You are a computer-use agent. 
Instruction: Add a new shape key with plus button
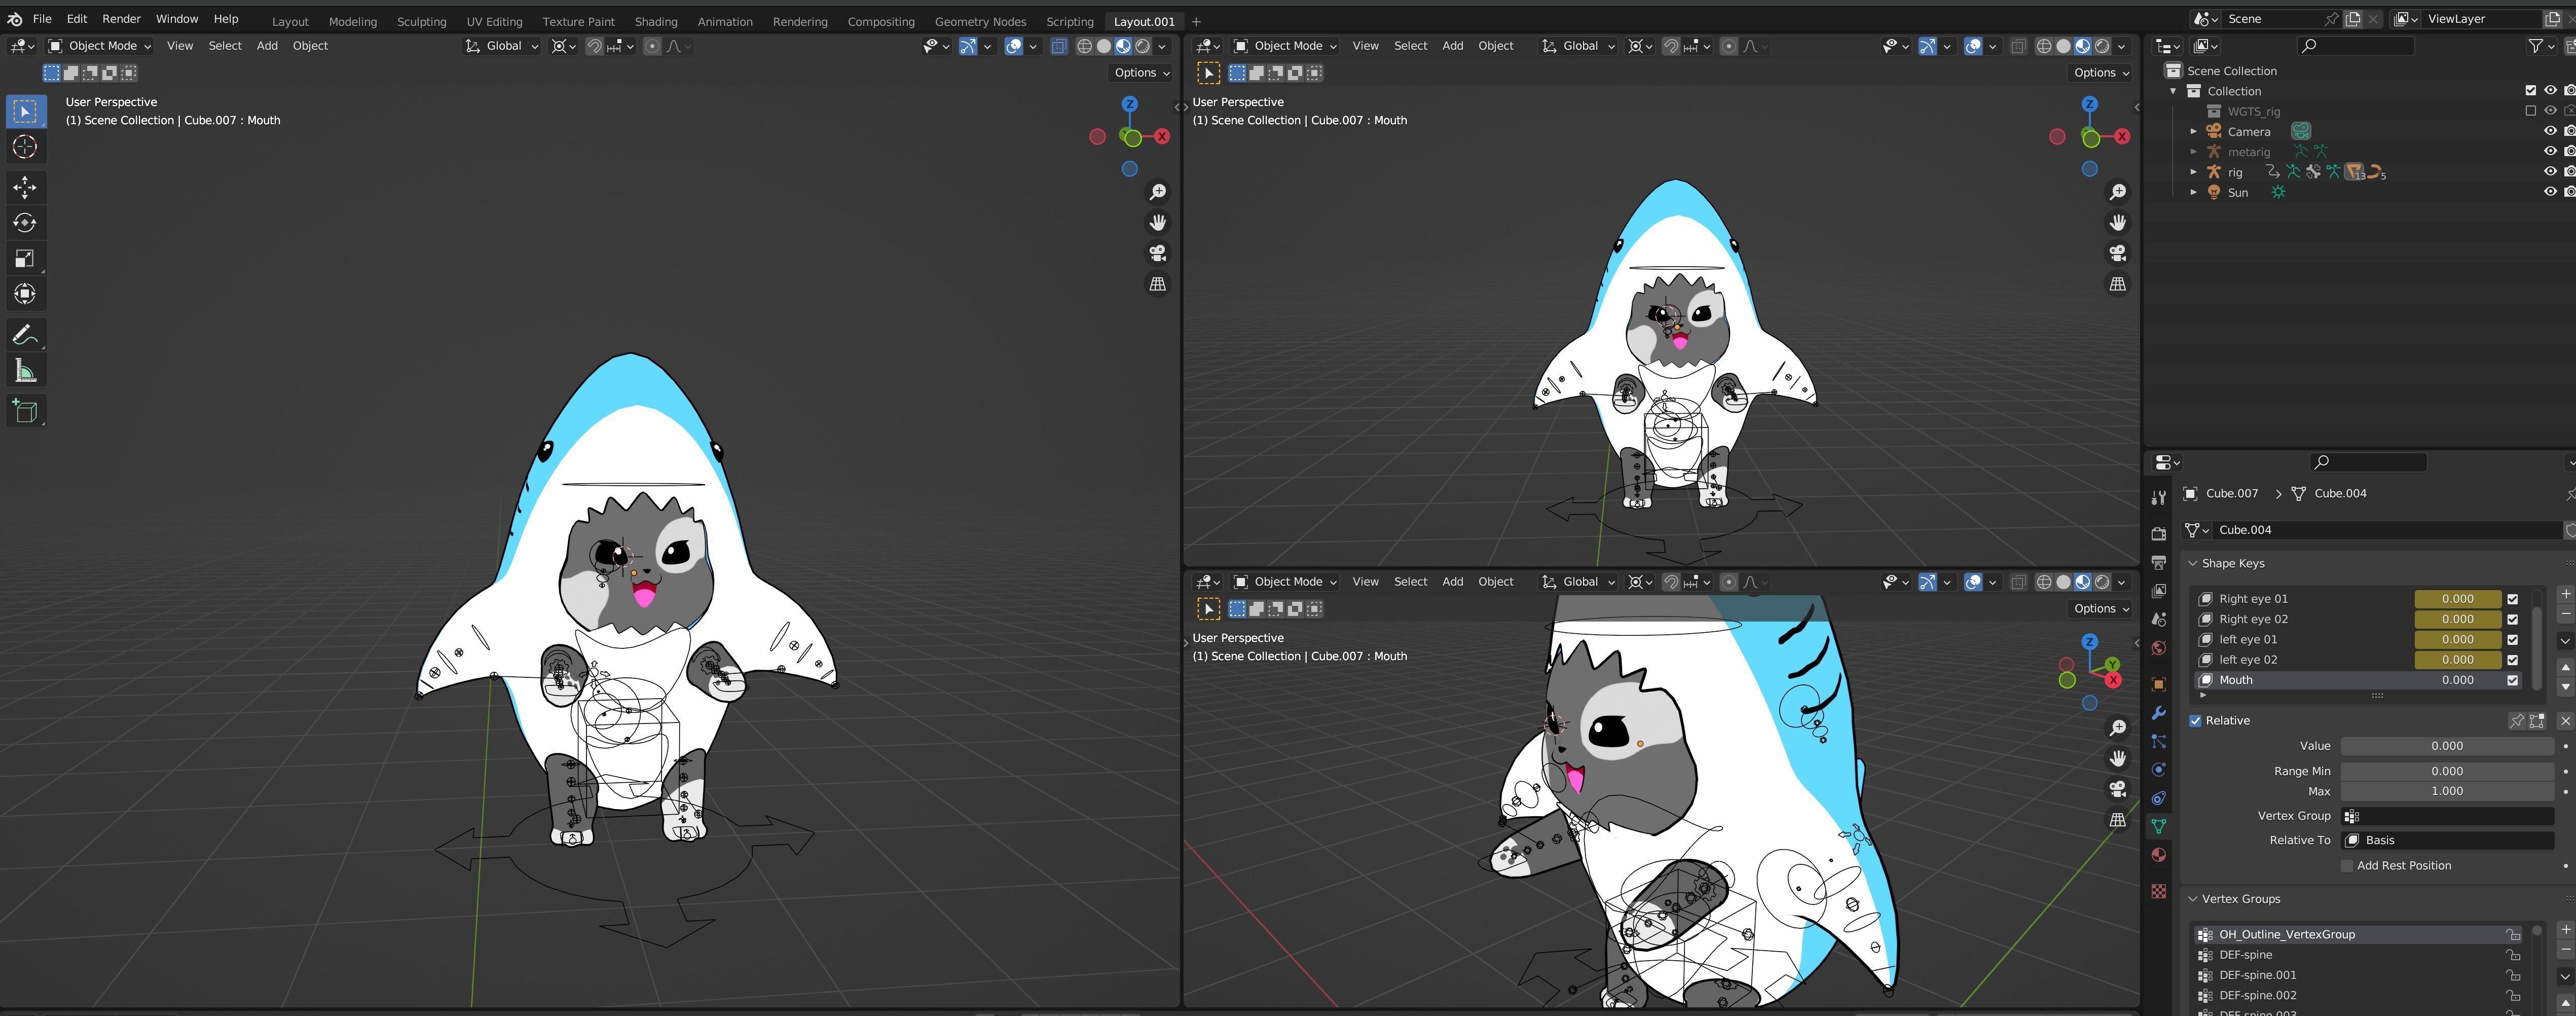point(2565,594)
